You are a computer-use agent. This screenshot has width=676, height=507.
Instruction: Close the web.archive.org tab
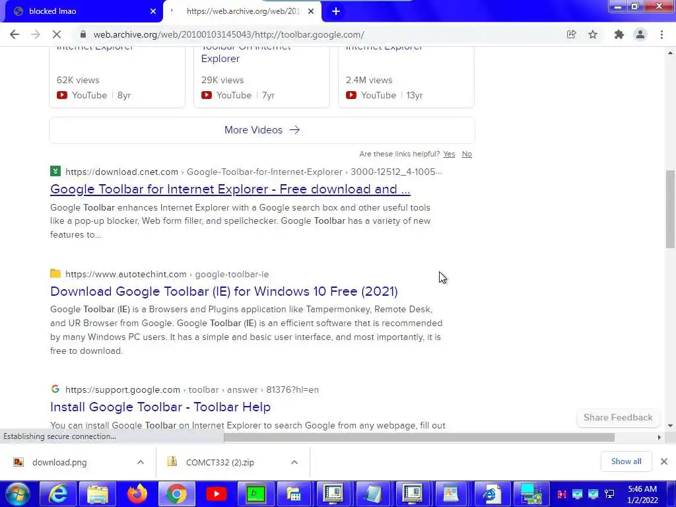coord(311,11)
